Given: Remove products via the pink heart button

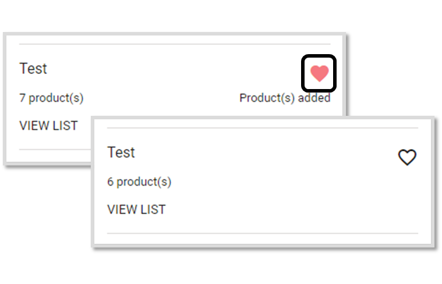Looking at the screenshot, I should pos(319,73).
